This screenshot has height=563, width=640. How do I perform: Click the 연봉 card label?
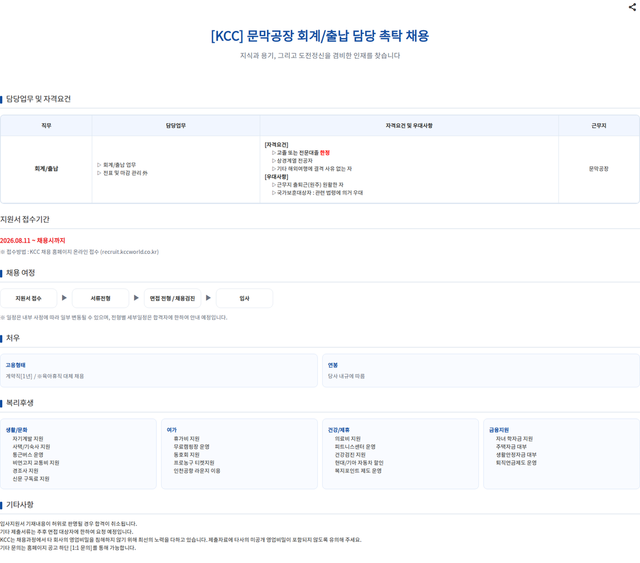click(x=333, y=365)
